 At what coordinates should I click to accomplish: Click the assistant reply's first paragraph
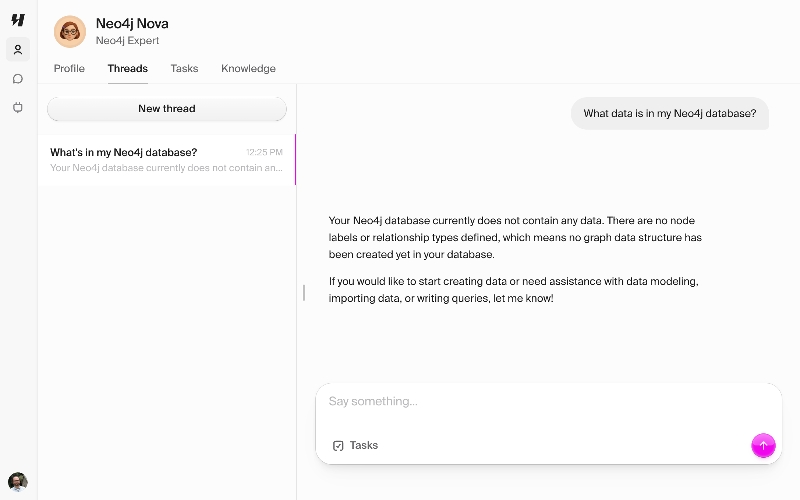(515, 237)
